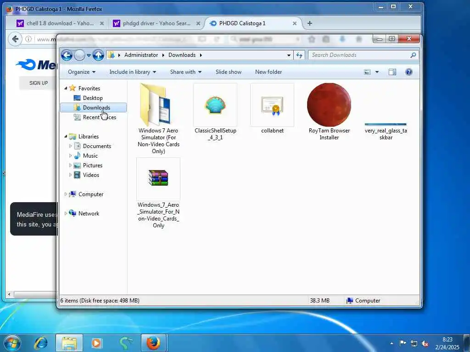Click the Slide show button
470x352 pixels.
click(229, 72)
